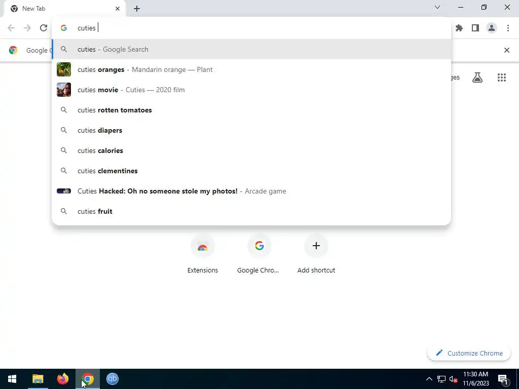Click the Cuties 2020 film thumbnail

[x=64, y=90]
